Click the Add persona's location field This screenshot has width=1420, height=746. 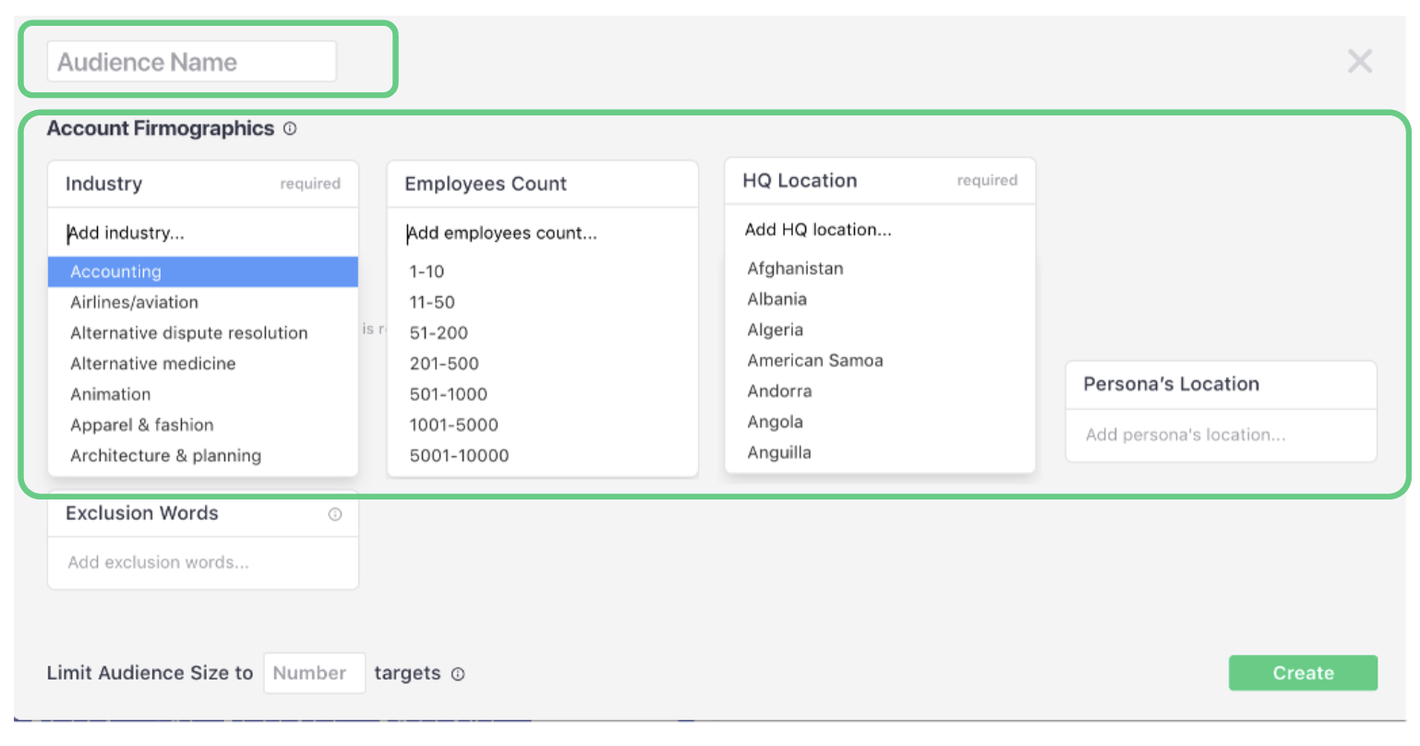(1220, 435)
